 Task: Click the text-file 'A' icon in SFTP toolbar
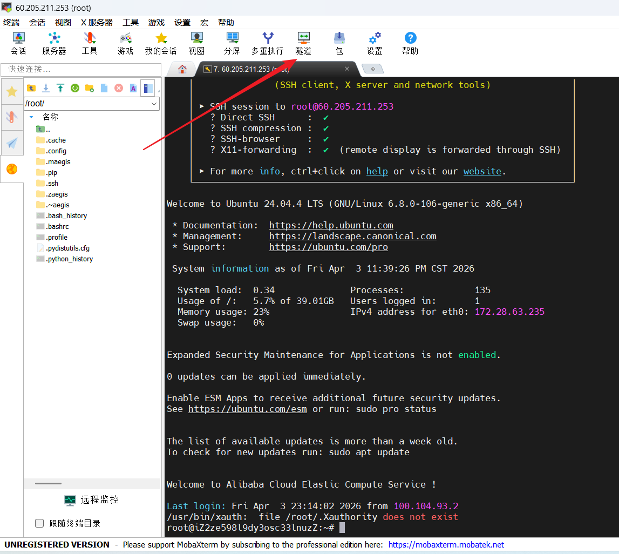pyautogui.click(x=133, y=88)
